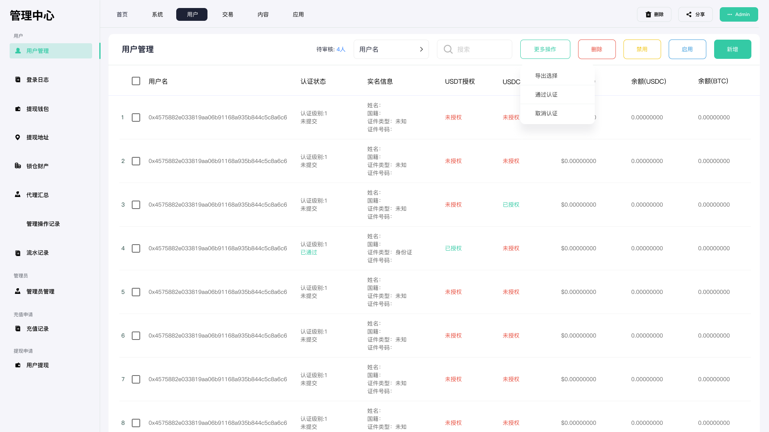Click green 已授权 USDC status in row 3
769x432 pixels.
pos(511,205)
